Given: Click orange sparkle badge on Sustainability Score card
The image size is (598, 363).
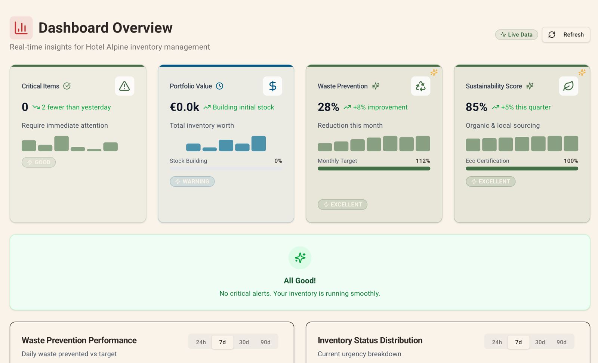Looking at the screenshot, I should (582, 72).
